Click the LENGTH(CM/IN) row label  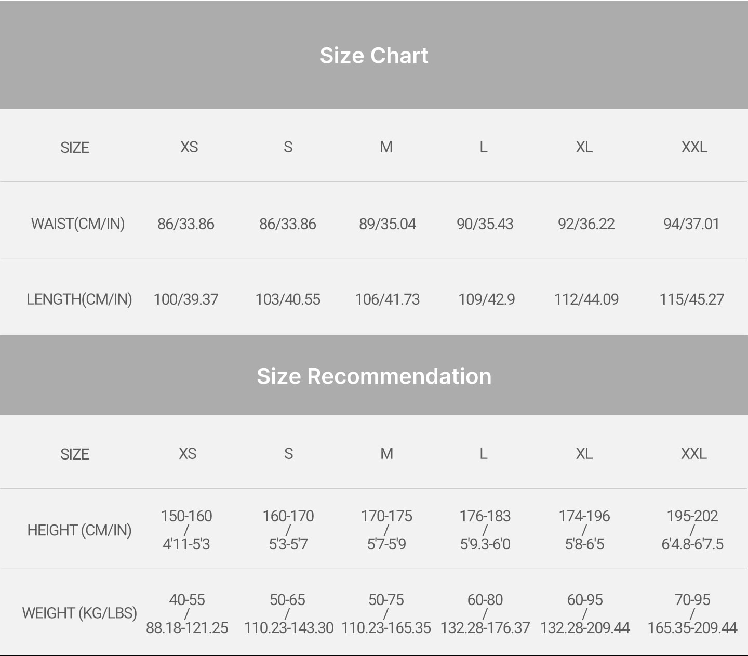click(x=79, y=299)
